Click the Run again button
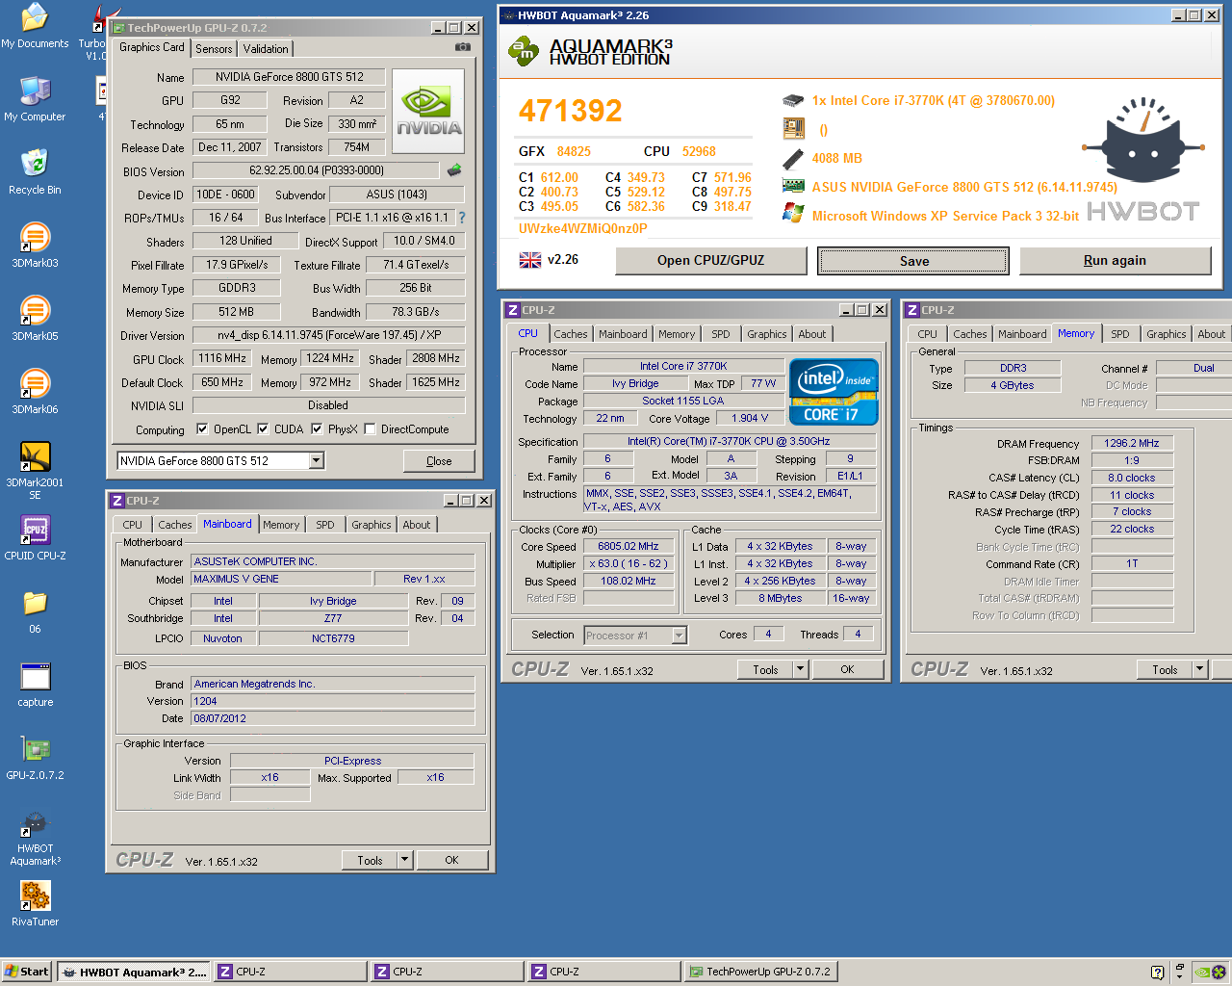The height and width of the screenshot is (986, 1232). 1116,261
